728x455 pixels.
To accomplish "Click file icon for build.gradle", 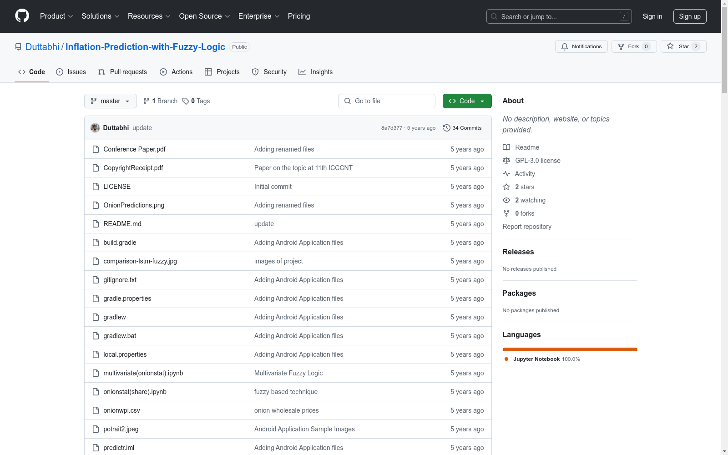I will [96, 243].
